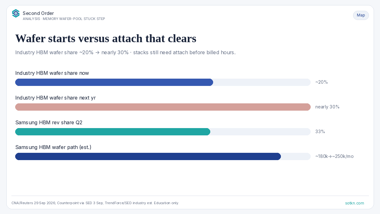Click the nearly 30% value label
The height and width of the screenshot is (214, 380).
(327, 107)
